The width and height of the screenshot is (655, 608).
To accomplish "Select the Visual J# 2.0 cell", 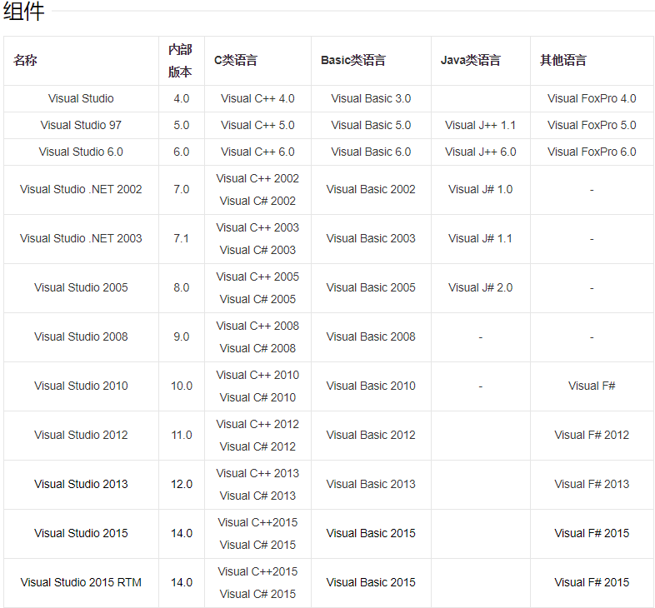I will (x=480, y=287).
